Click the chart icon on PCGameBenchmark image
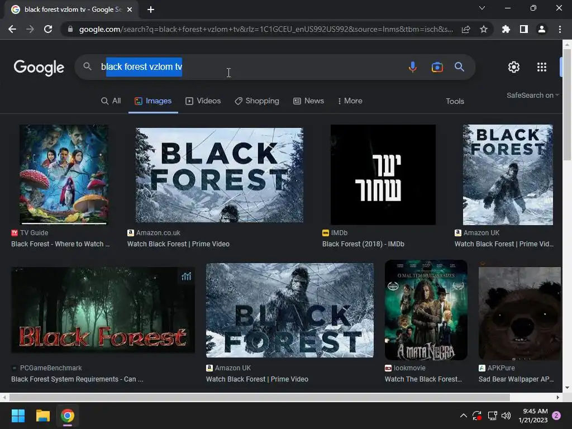572x429 pixels. click(187, 277)
